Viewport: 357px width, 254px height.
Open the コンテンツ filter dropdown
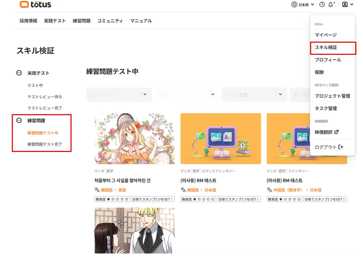click(119, 94)
